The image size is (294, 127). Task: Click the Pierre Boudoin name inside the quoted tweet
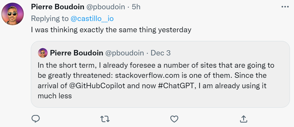coord(76,53)
